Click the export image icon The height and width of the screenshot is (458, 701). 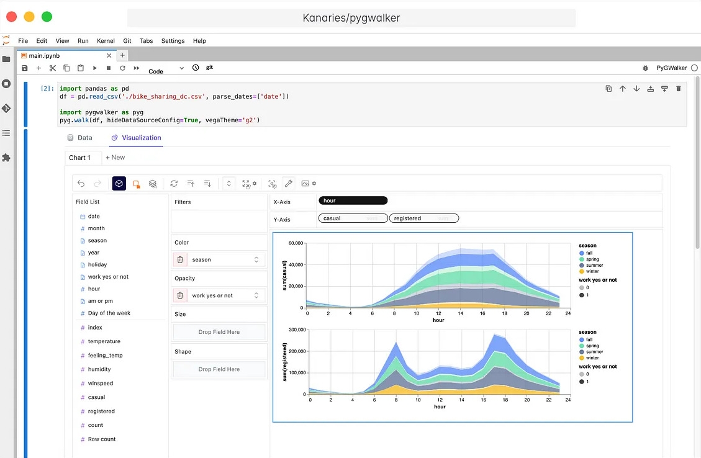pyautogui.click(x=305, y=184)
